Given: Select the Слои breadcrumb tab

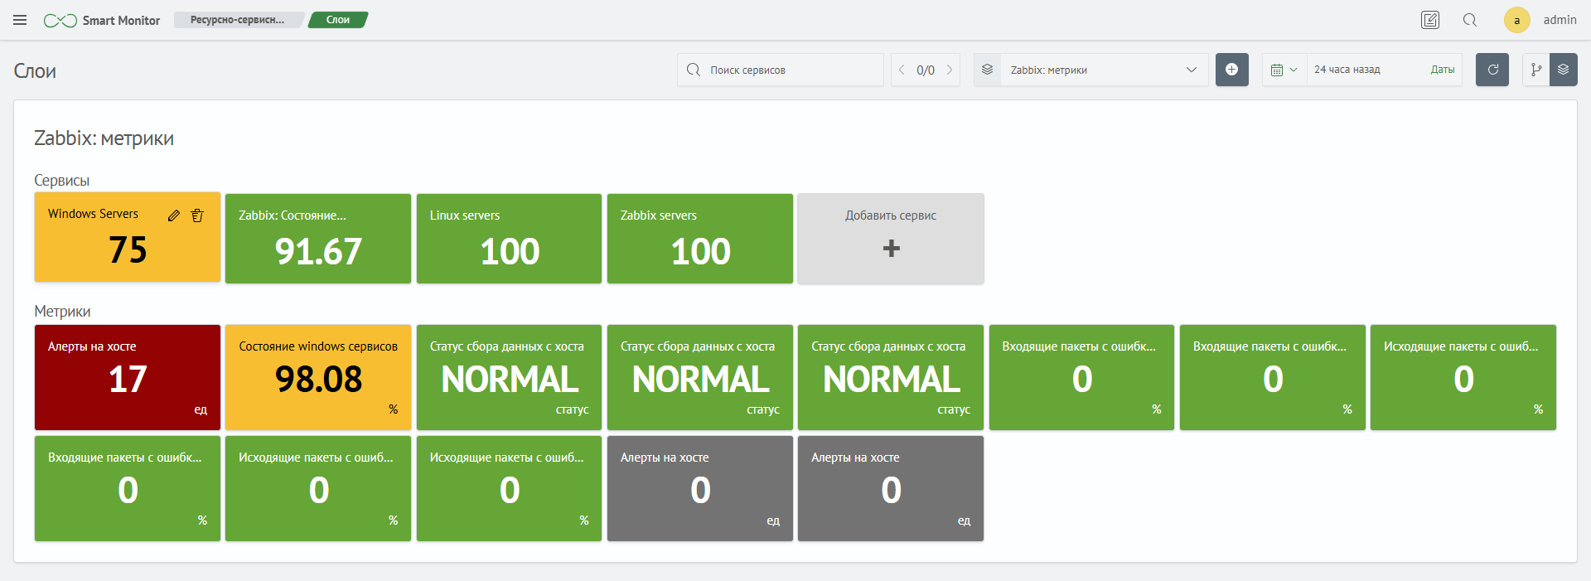Looking at the screenshot, I should 338,20.
